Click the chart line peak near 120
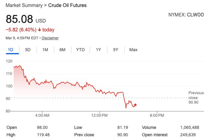This screenshot has height=139, width=215. click(20, 66)
